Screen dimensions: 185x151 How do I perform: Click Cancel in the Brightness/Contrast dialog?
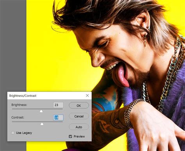click(79, 116)
